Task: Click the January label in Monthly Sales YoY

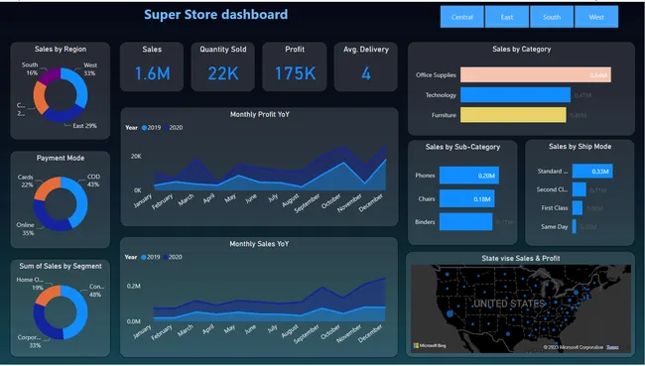Action: click(x=142, y=331)
